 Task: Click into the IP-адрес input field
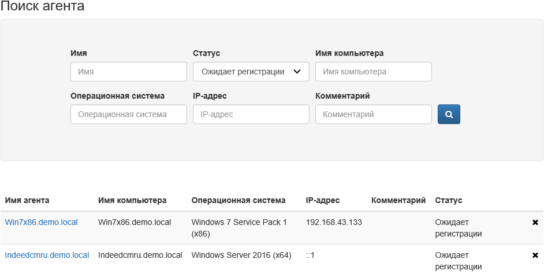point(251,114)
